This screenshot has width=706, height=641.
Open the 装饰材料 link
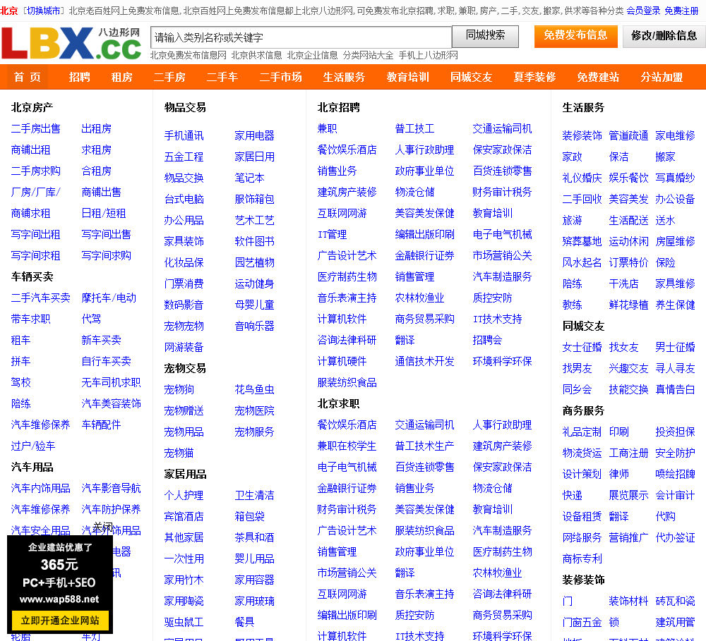pos(628,601)
